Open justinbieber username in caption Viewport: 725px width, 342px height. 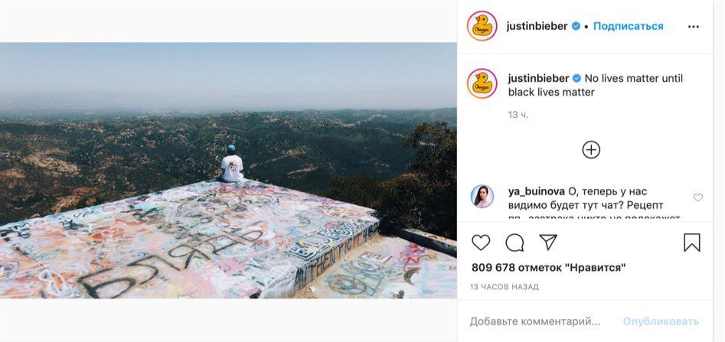[x=539, y=78]
